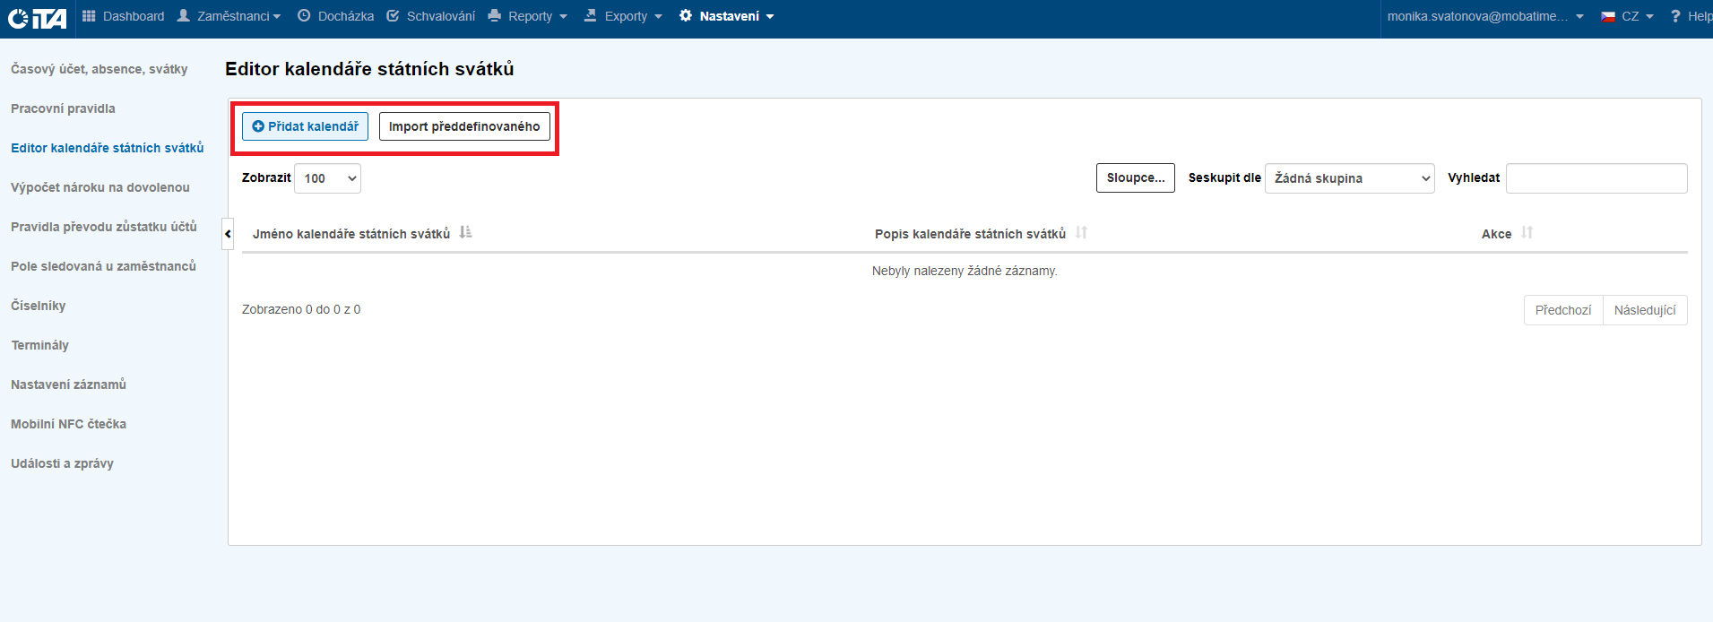This screenshot has width=1713, height=622.
Task: Open the Exporty menu
Action: 624,16
